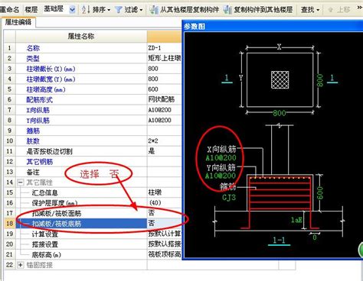
Task: Click the Y向纵筋 A10@200 value
Action: [x=164, y=120]
